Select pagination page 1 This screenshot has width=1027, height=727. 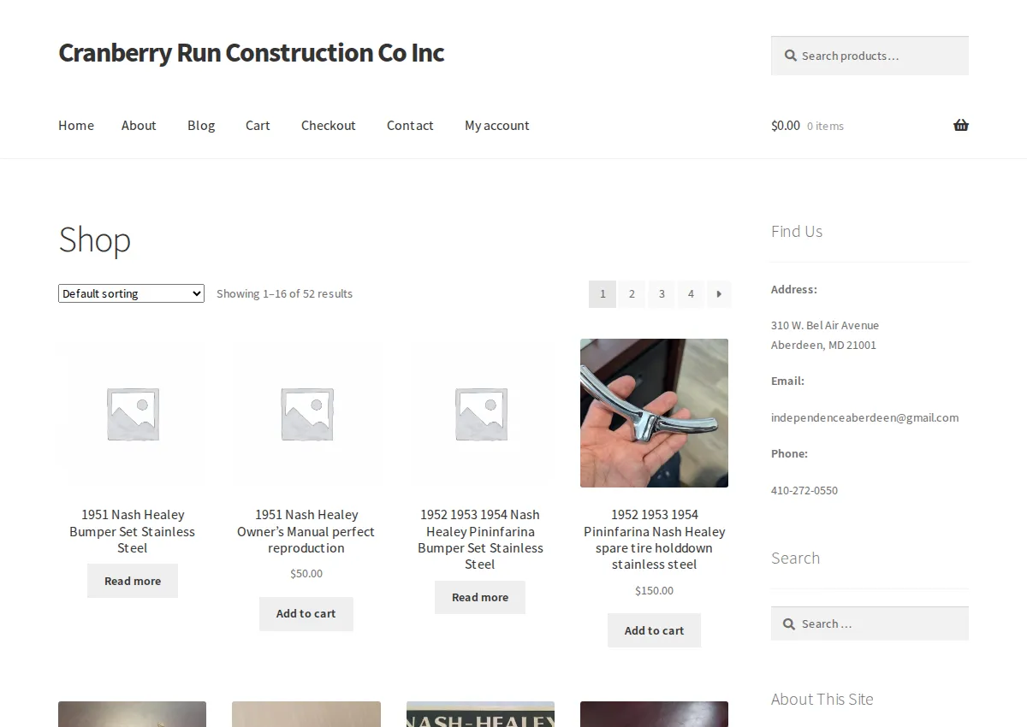click(x=603, y=293)
